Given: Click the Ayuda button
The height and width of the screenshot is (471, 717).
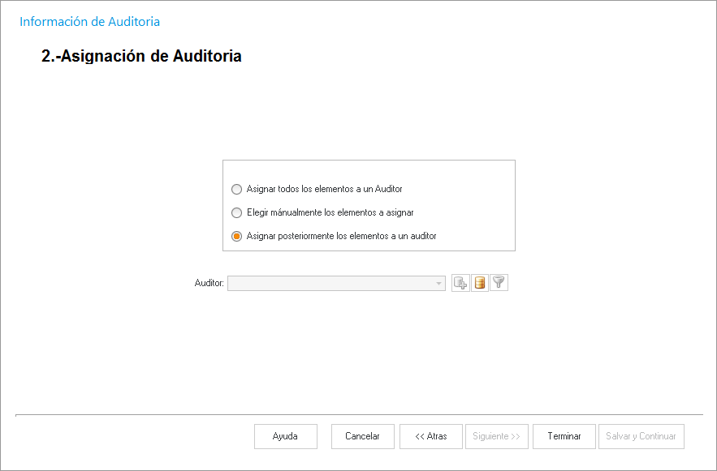Looking at the screenshot, I should (285, 436).
